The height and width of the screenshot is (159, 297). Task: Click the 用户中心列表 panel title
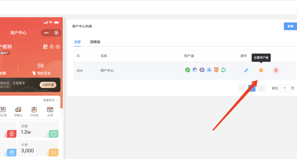(x=82, y=26)
